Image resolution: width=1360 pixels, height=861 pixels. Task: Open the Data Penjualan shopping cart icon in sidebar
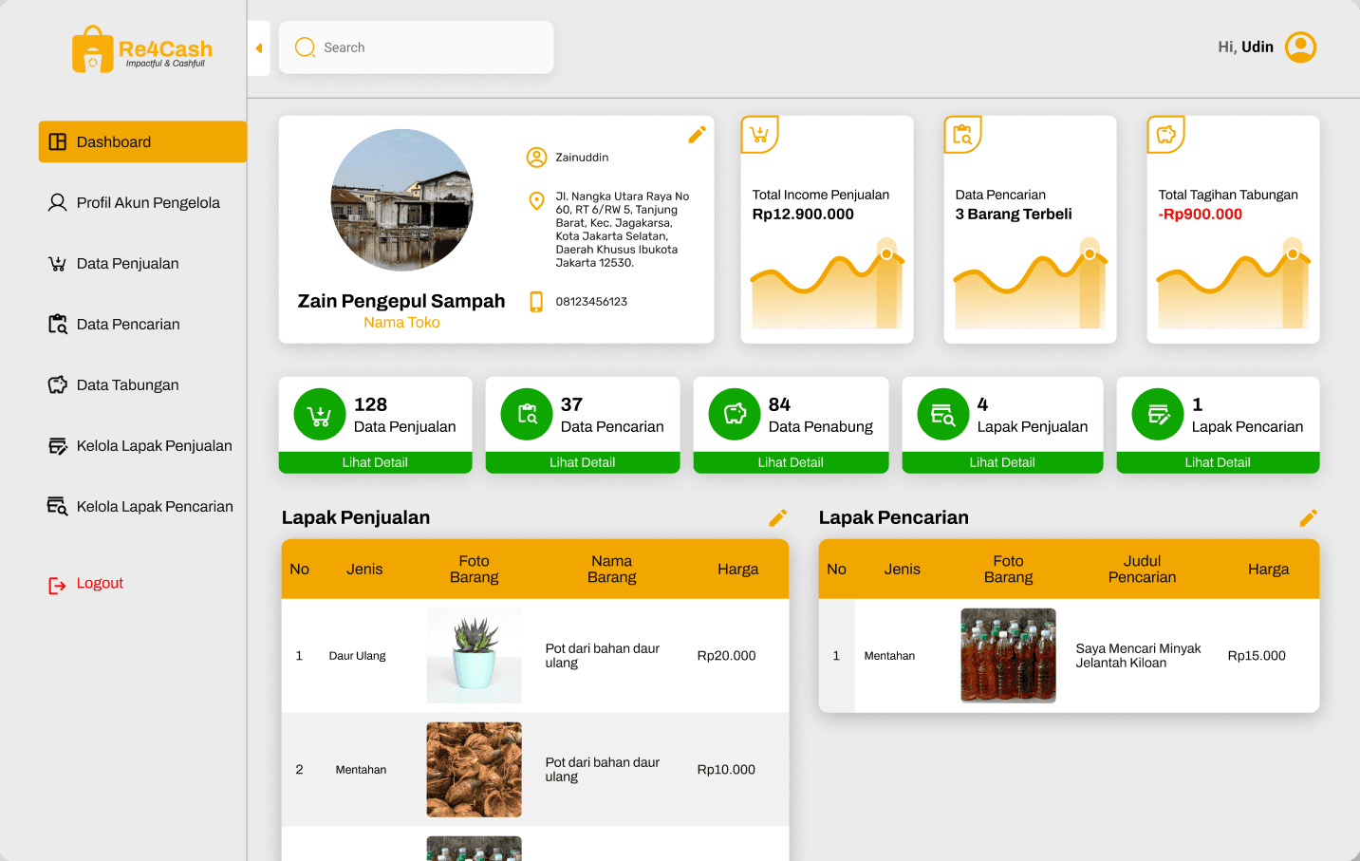(58, 263)
